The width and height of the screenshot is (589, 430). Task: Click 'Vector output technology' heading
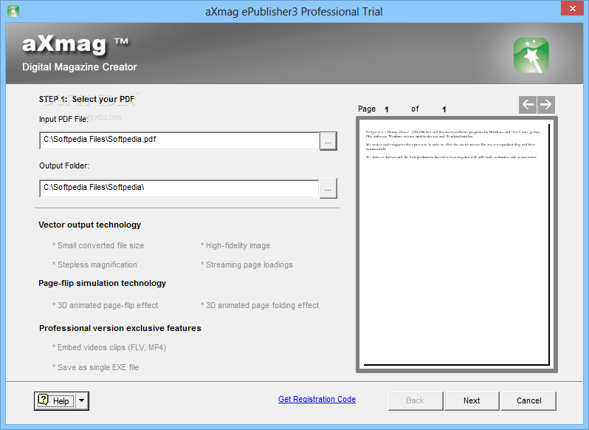tap(90, 225)
